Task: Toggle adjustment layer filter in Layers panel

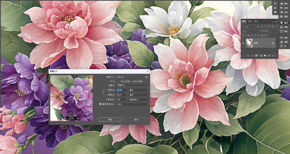Action: [262, 27]
